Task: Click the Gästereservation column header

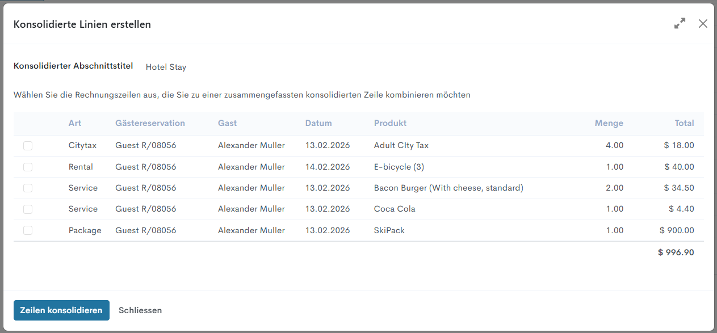Action: pyautogui.click(x=150, y=123)
